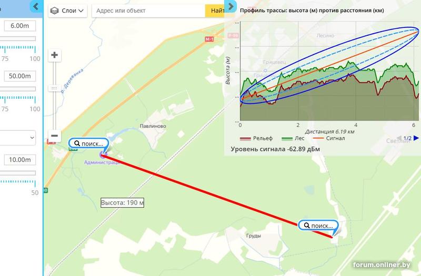Click the р. Деревянка river label
The height and width of the screenshot is (276, 421).
tap(72, 81)
